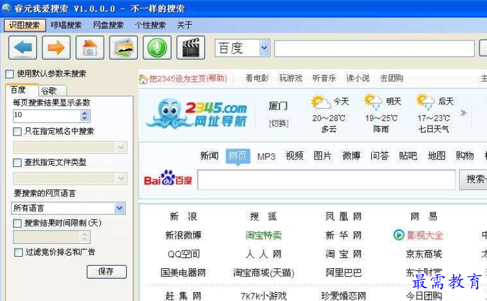Click the top toolbar search input field
Image resolution: width=487 pixels, height=301 pixels.
click(x=374, y=49)
